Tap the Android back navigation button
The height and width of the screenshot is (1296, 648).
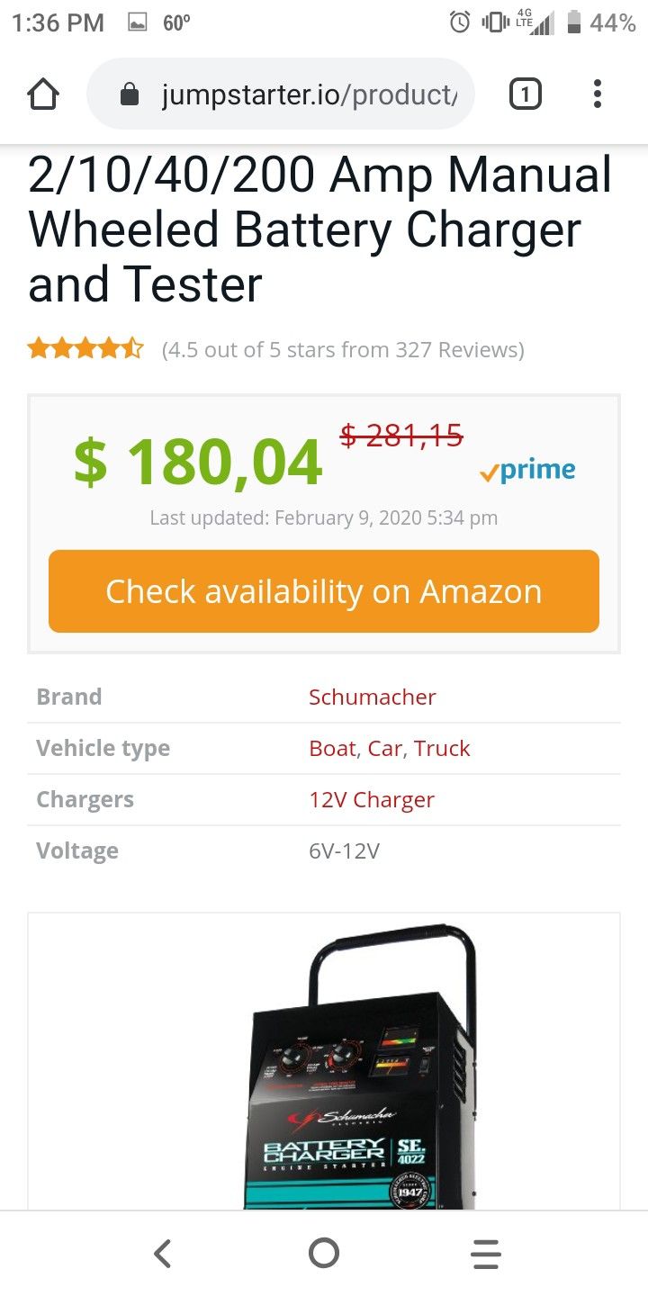click(x=162, y=1253)
